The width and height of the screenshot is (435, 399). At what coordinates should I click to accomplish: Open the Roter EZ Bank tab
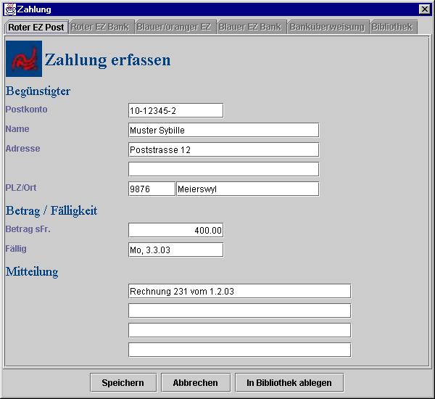[101, 27]
